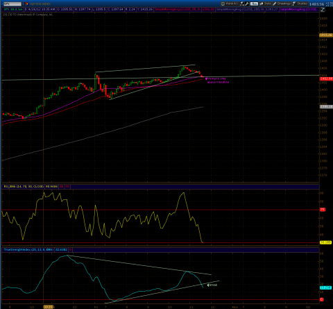Select the magenta SimpleMovingAvg study label
The width and height of the screenshot is (333, 309).
tap(298, 10)
